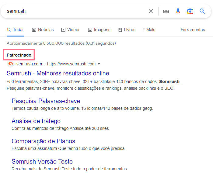Click 'Aproximadamente 8.500.000 resultados' text
Screen dimensions: 213x177
point(46,43)
